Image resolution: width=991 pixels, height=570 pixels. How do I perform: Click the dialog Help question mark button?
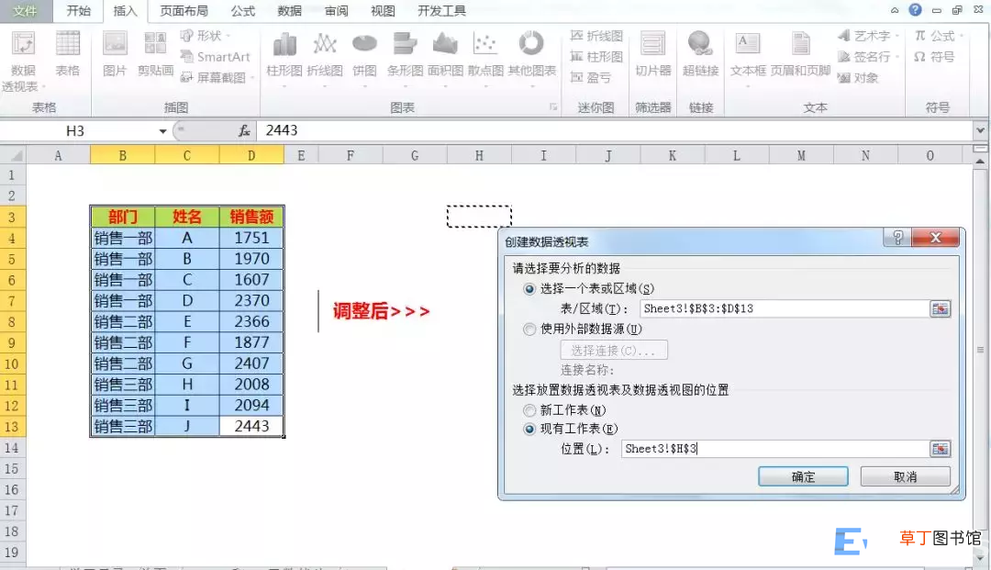pyautogui.click(x=898, y=238)
